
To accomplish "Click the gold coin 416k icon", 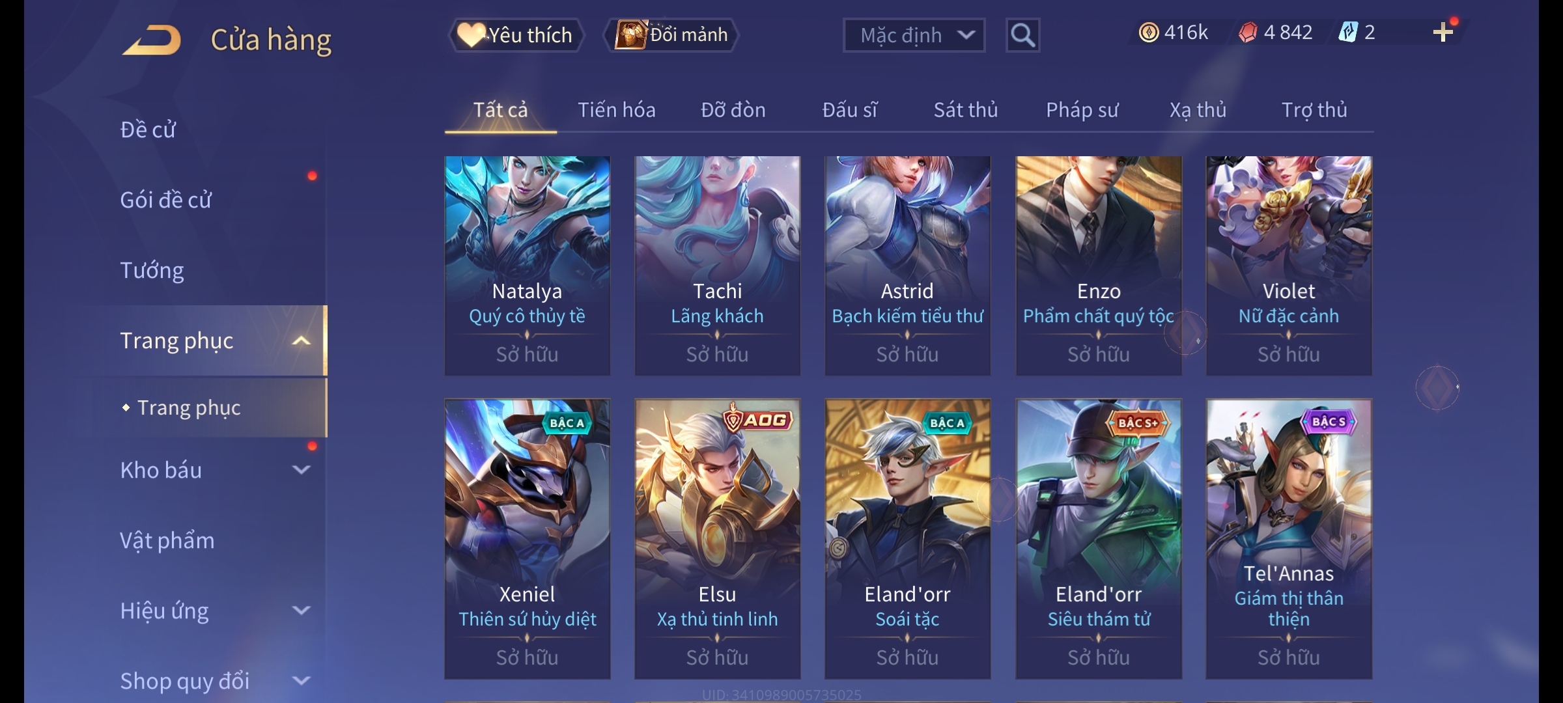I will click(x=1149, y=33).
